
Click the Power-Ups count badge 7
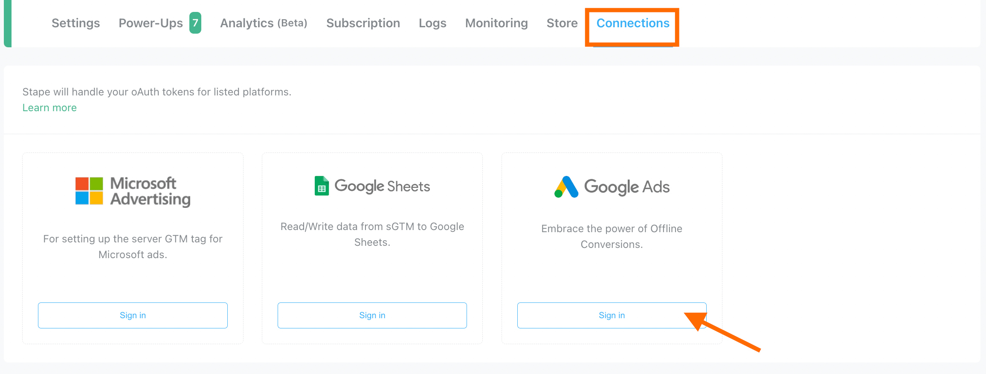pos(195,23)
